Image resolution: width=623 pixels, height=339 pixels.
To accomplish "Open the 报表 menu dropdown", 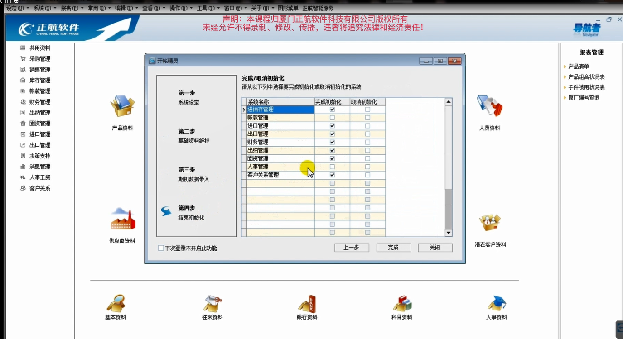I will coord(72,8).
